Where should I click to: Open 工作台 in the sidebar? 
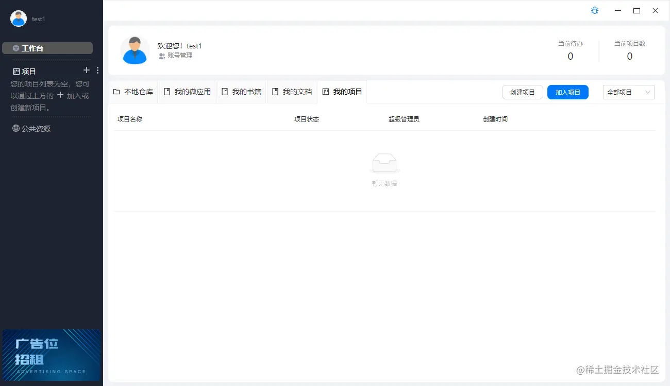(47, 48)
